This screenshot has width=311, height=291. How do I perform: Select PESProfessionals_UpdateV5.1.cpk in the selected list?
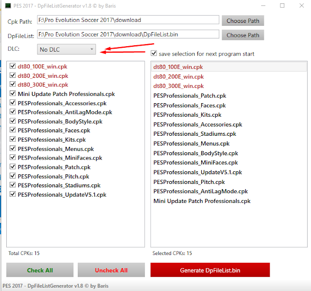point(229,172)
